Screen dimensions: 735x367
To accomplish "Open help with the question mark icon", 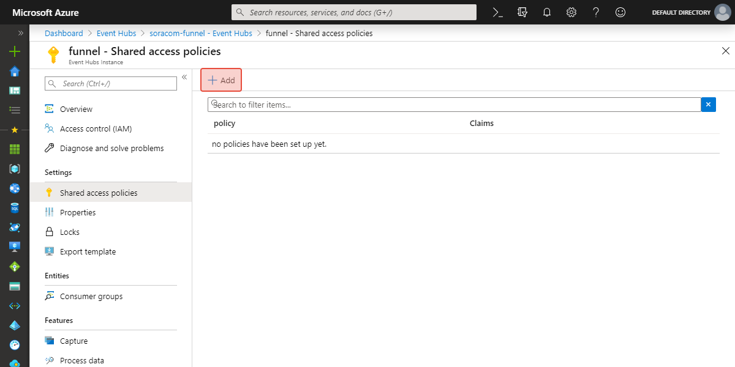I will [595, 12].
